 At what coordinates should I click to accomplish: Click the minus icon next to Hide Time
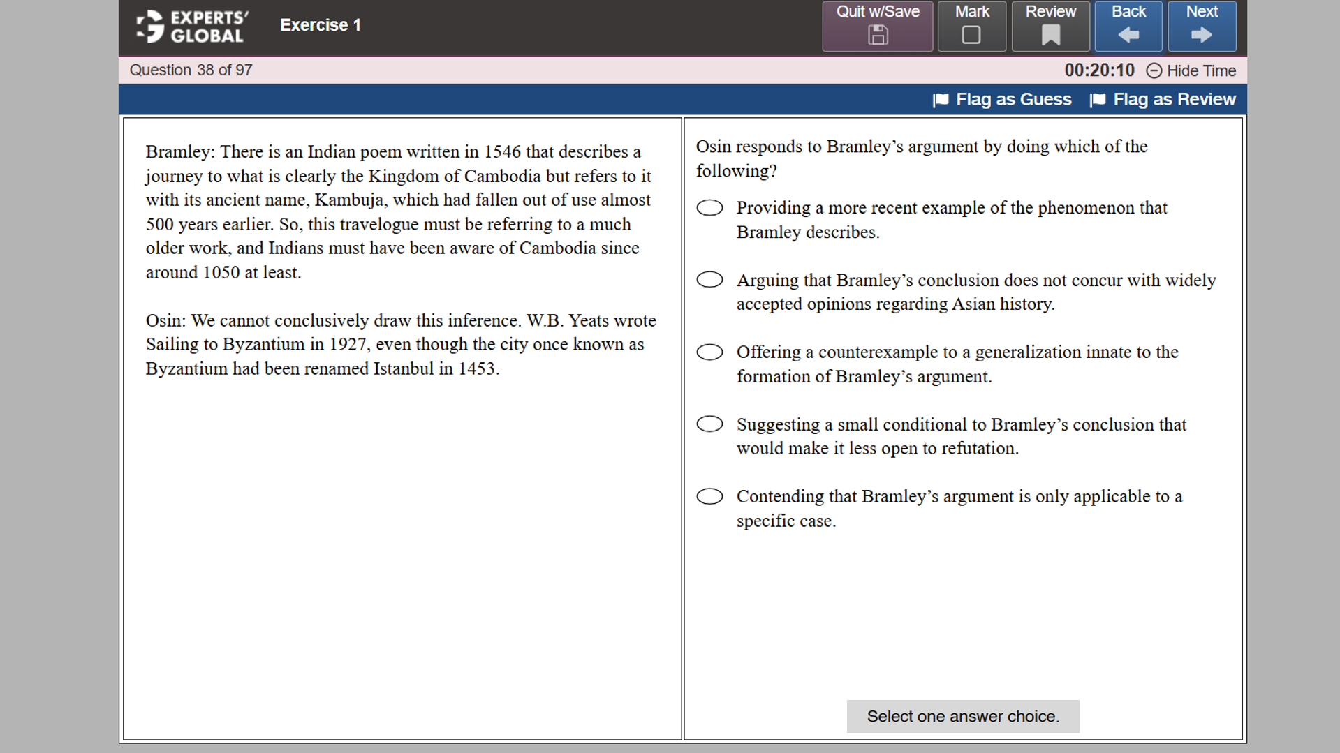[x=1155, y=70]
